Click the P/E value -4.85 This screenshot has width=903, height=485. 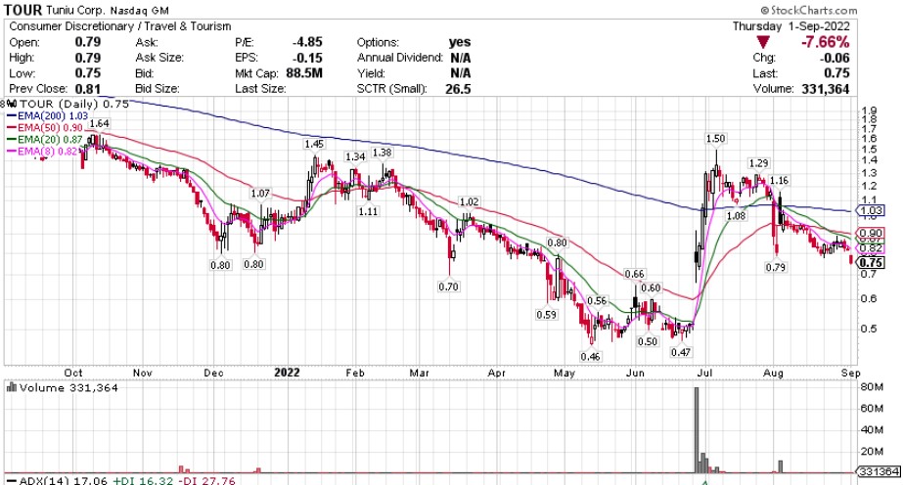tap(306, 42)
